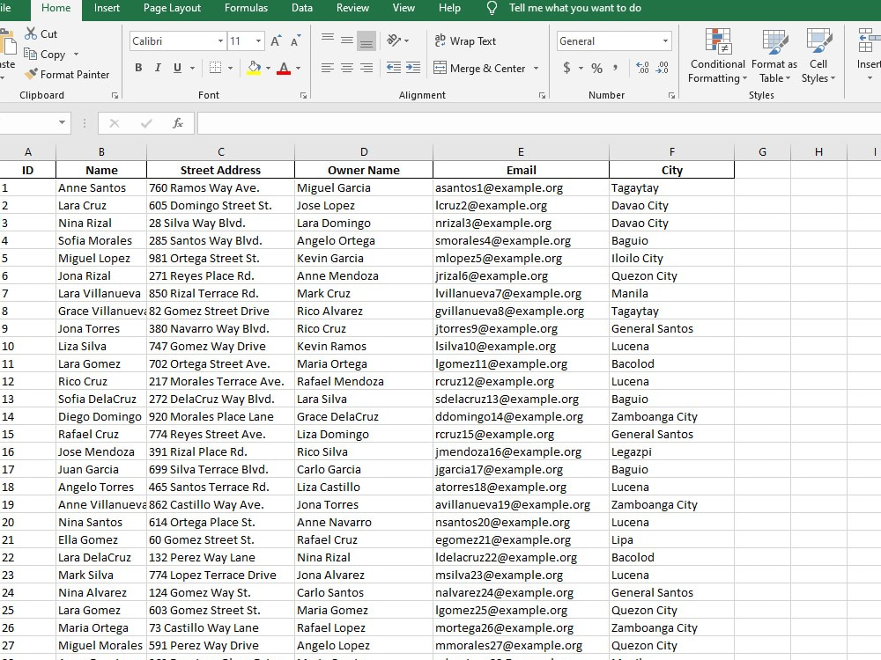Select column E header

coord(521,151)
